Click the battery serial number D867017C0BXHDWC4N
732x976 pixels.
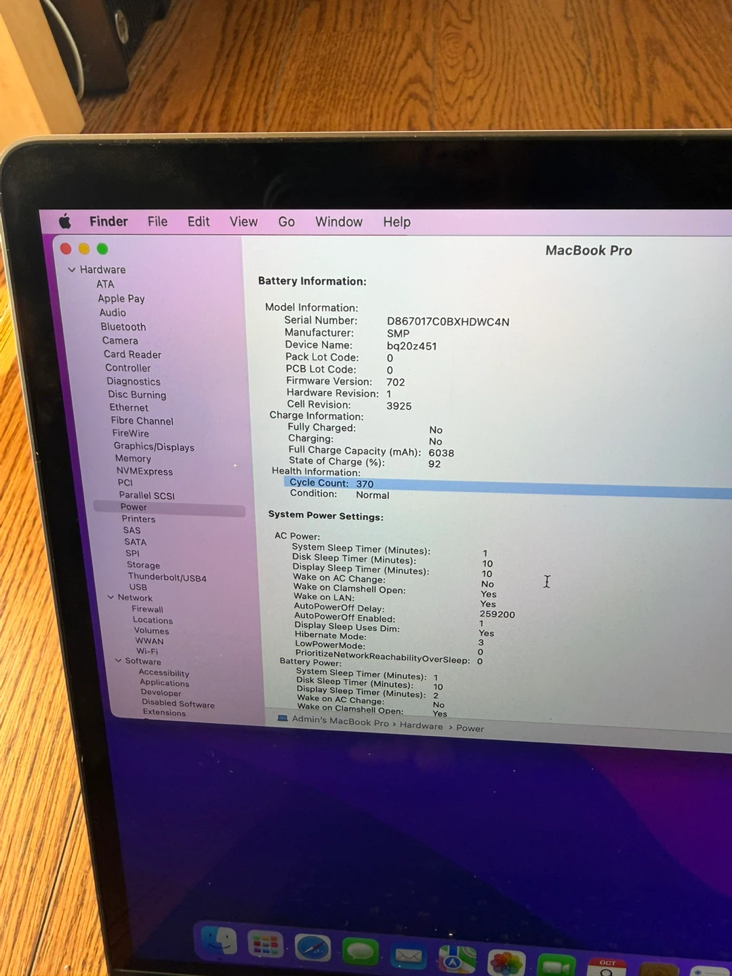pyautogui.click(x=448, y=322)
